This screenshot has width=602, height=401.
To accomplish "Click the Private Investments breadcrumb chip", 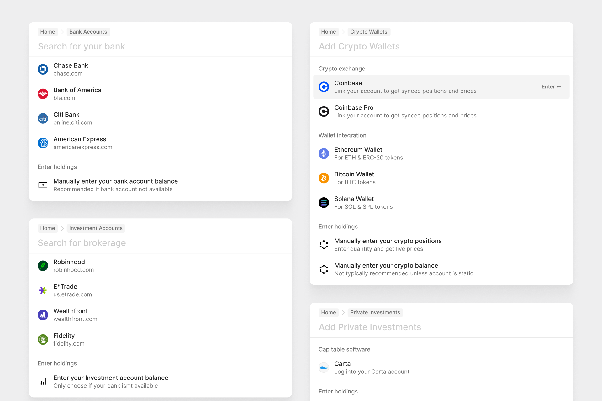I will click(375, 312).
